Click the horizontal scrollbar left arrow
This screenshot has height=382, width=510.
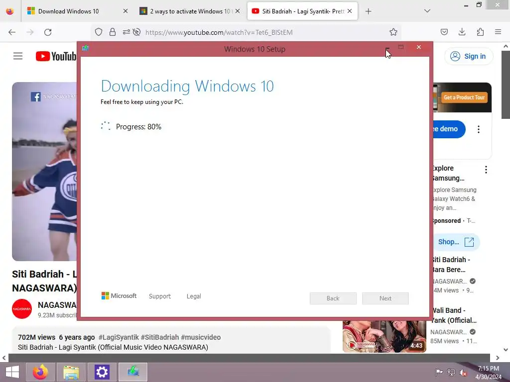tap(4, 358)
